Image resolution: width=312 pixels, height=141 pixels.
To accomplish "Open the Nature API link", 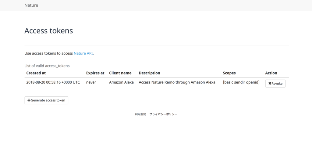I will (83, 53).
